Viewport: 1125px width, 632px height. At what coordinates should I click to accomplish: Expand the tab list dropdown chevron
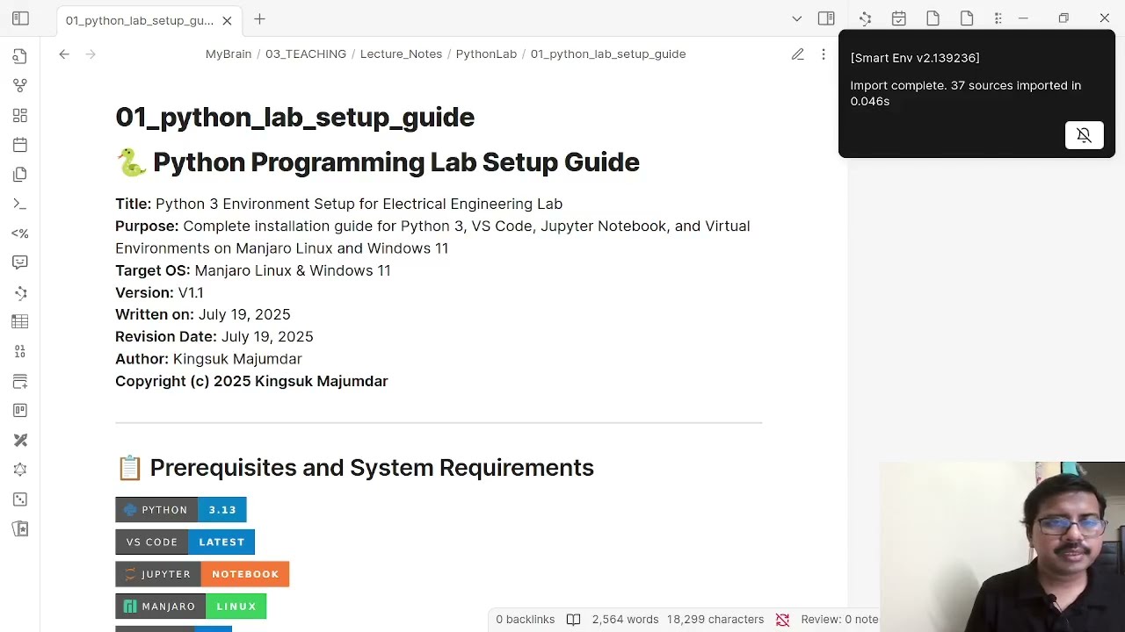tap(796, 18)
